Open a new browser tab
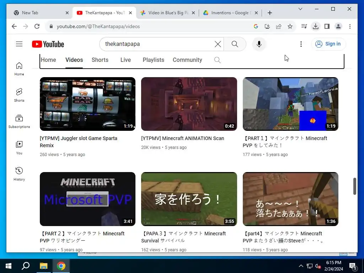 pos(269,13)
